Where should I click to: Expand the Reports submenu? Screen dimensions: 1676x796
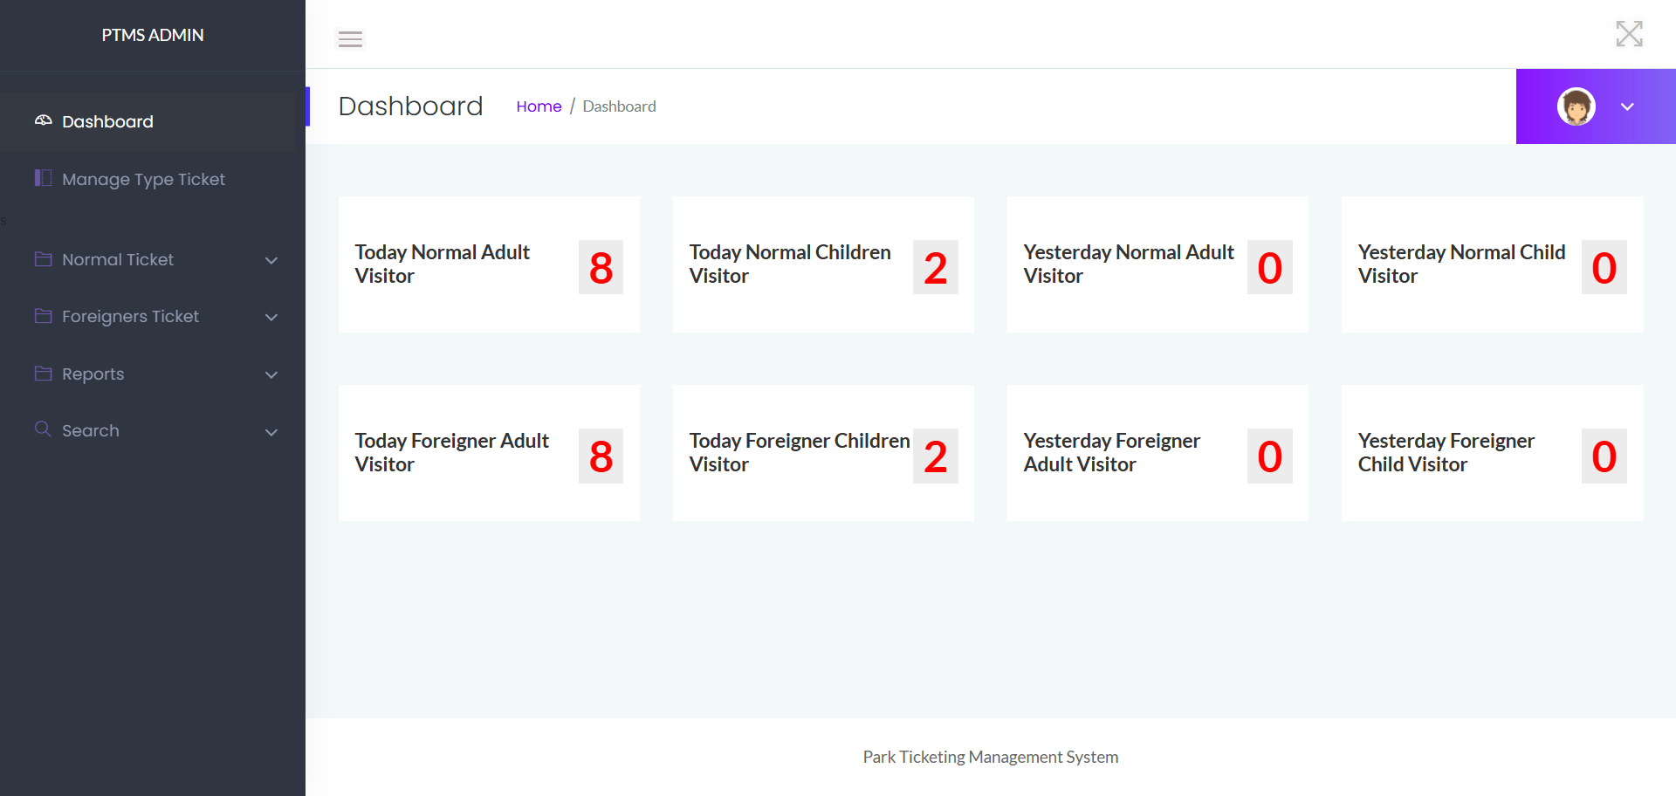point(271,374)
